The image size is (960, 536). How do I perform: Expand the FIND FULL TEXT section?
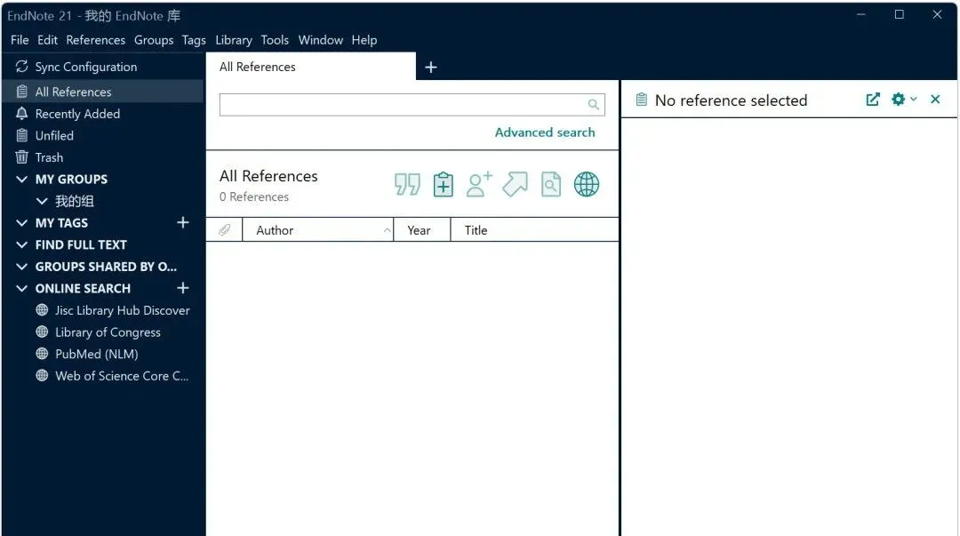pyautogui.click(x=22, y=245)
